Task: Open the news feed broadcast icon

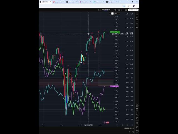Action: pyautogui.click(x=137, y=123)
